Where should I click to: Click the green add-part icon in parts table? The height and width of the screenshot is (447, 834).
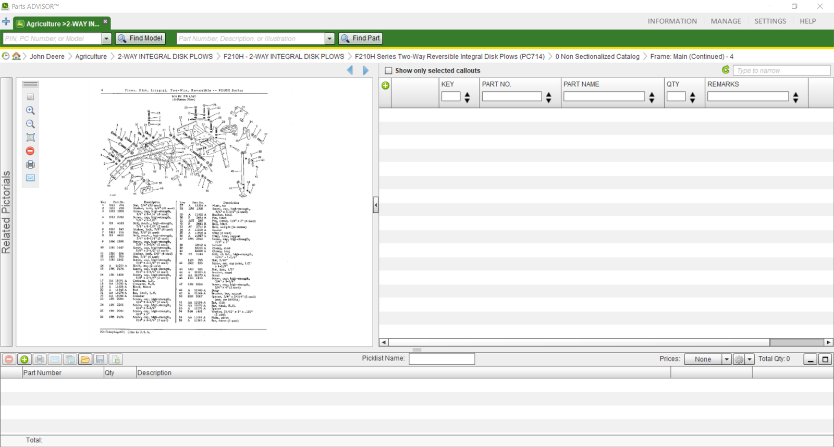pos(385,85)
